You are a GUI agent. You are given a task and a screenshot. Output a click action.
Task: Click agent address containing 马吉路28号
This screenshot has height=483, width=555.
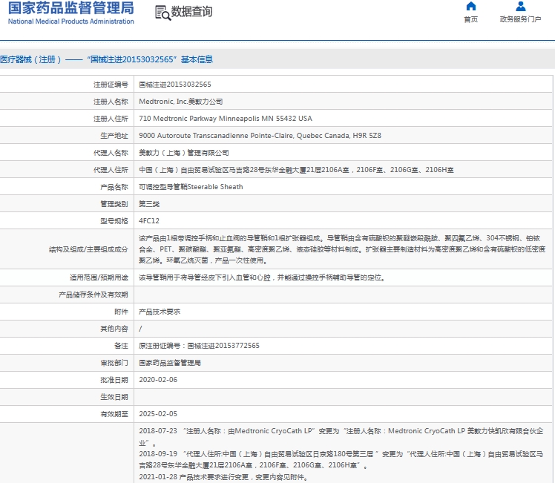coord(296,170)
